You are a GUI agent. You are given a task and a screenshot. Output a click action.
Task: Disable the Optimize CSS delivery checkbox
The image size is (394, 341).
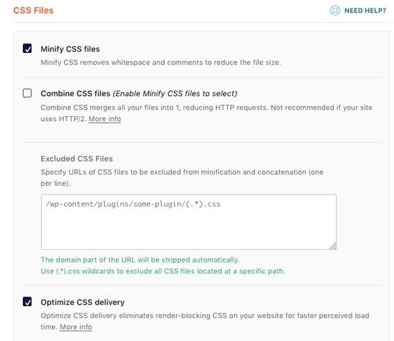[27, 301]
